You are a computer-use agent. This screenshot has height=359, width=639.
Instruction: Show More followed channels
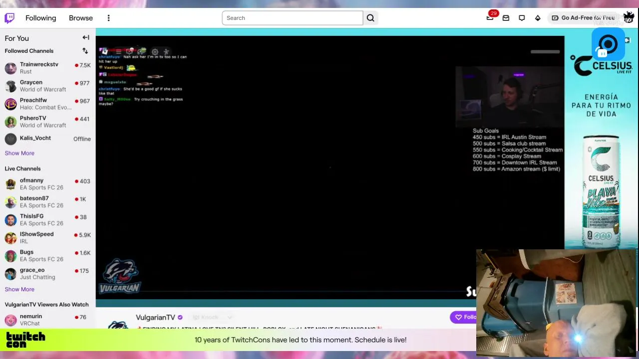tap(19, 153)
